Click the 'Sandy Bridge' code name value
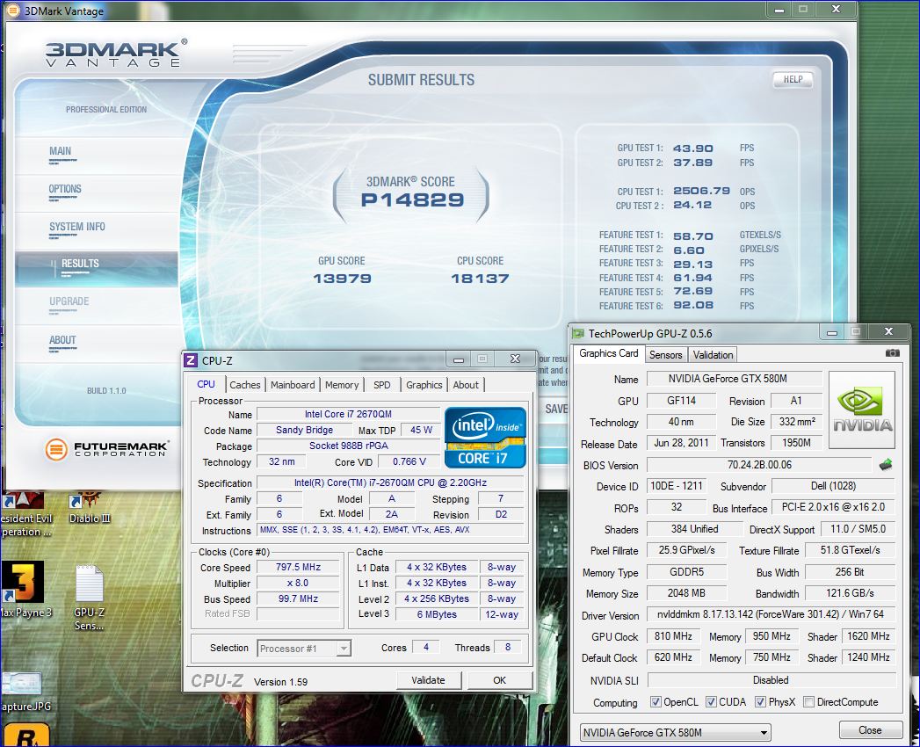This screenshot has width=920, height=747. [305, 430]
